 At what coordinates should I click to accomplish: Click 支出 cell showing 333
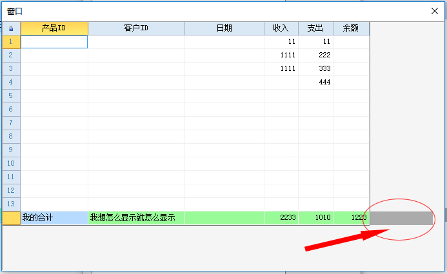[316, 69]
